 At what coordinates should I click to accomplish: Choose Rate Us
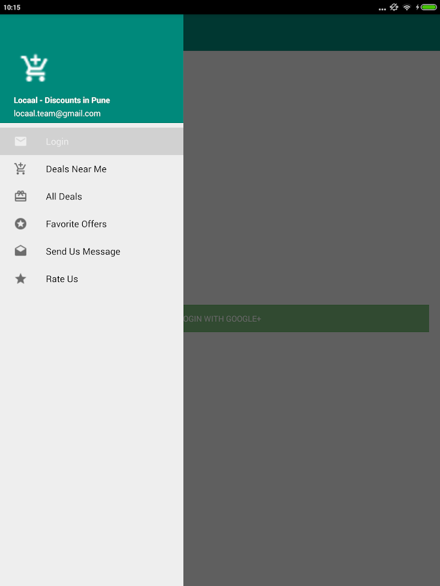(x=92, y=279)
